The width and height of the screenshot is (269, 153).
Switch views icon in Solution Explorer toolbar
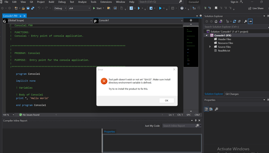(221, 21)
